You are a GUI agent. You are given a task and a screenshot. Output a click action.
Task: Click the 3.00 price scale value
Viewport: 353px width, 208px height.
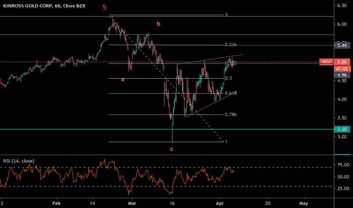[342, 137]
